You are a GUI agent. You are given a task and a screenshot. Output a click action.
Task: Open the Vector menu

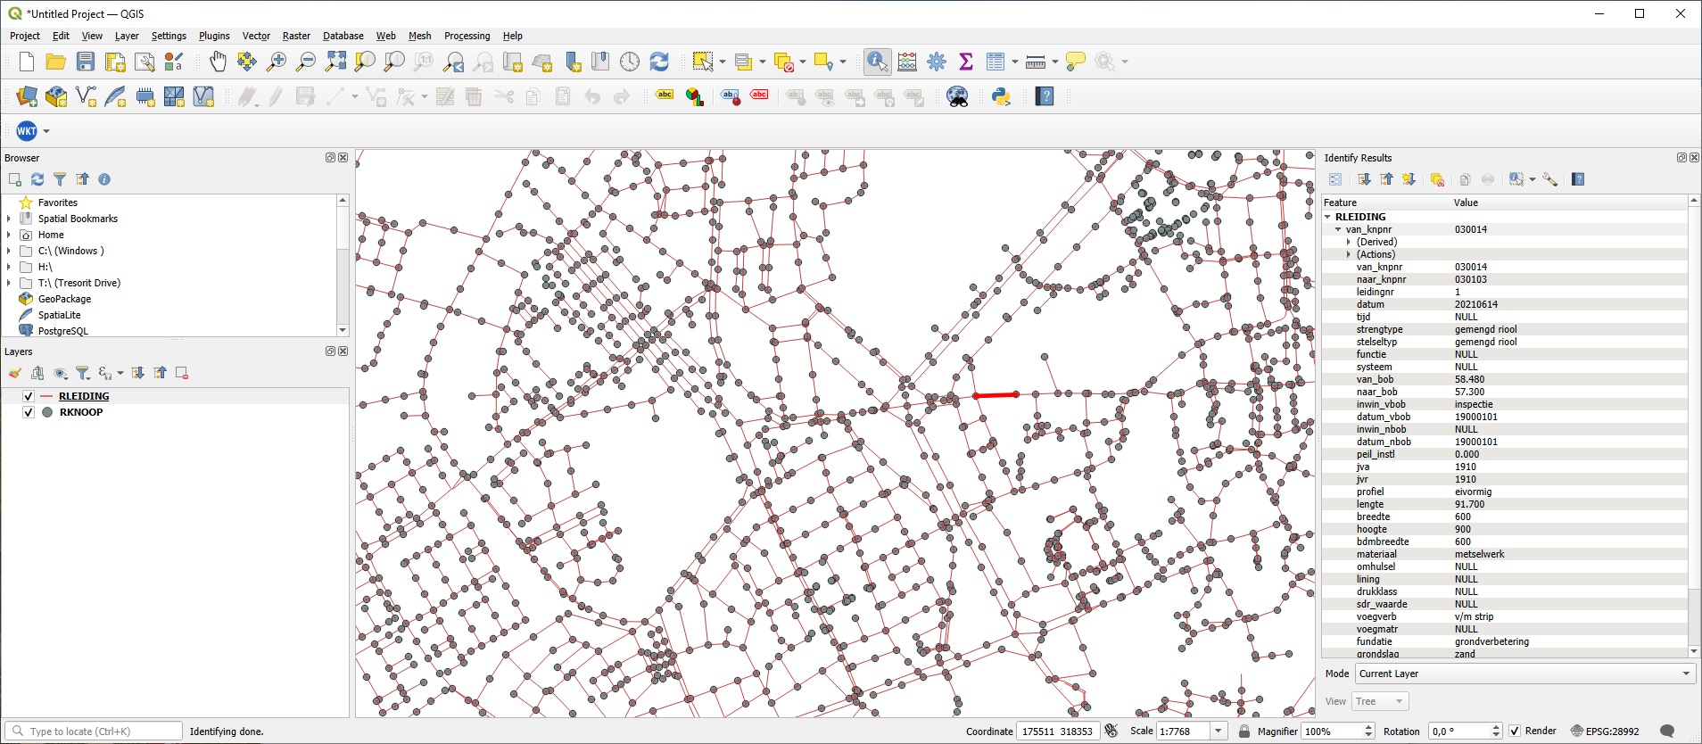point(256,36)
